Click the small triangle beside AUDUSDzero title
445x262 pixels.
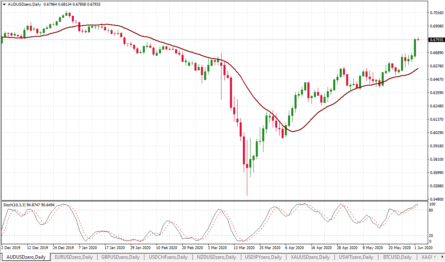pos(4,4)
